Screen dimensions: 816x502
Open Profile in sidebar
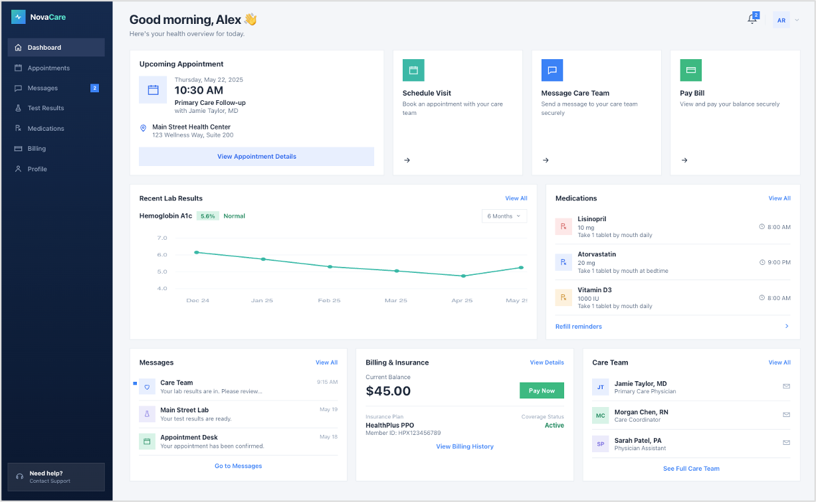coord(56,169)
